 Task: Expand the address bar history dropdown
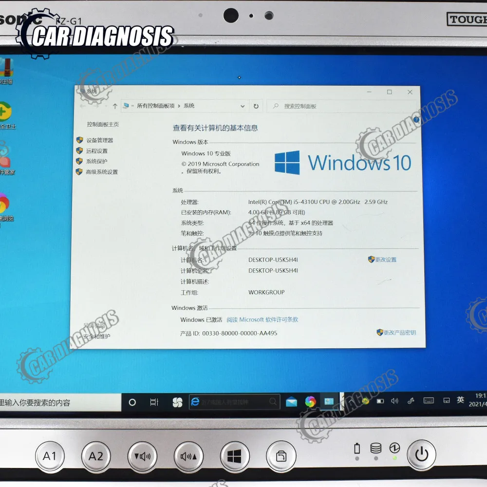click(242, 106)
